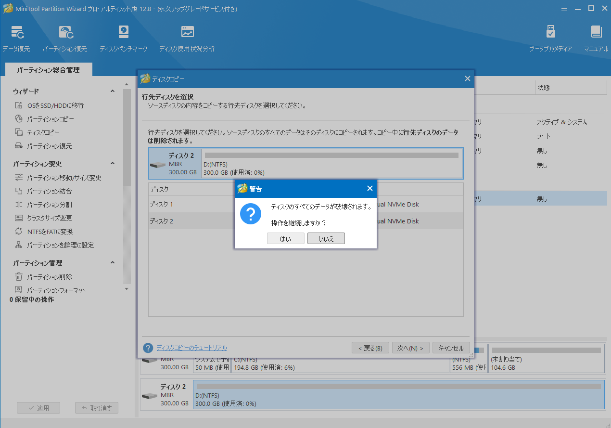Image resolution: width=611 pixels, height=428 pixels.
Task: Click いいえ in the warning dialog
Action: pyautogui.click(x=326, y=238)
